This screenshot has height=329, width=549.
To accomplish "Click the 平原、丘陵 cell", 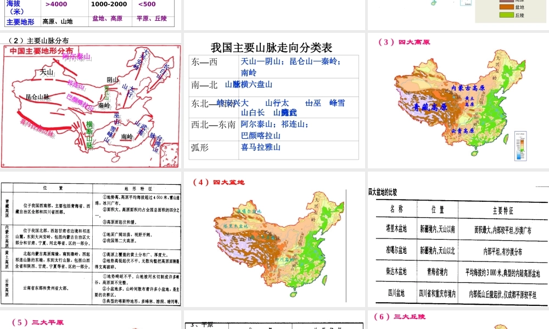I will pos(152,18).
